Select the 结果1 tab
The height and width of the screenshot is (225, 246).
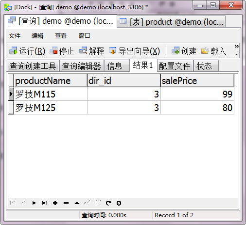[143, 65]
